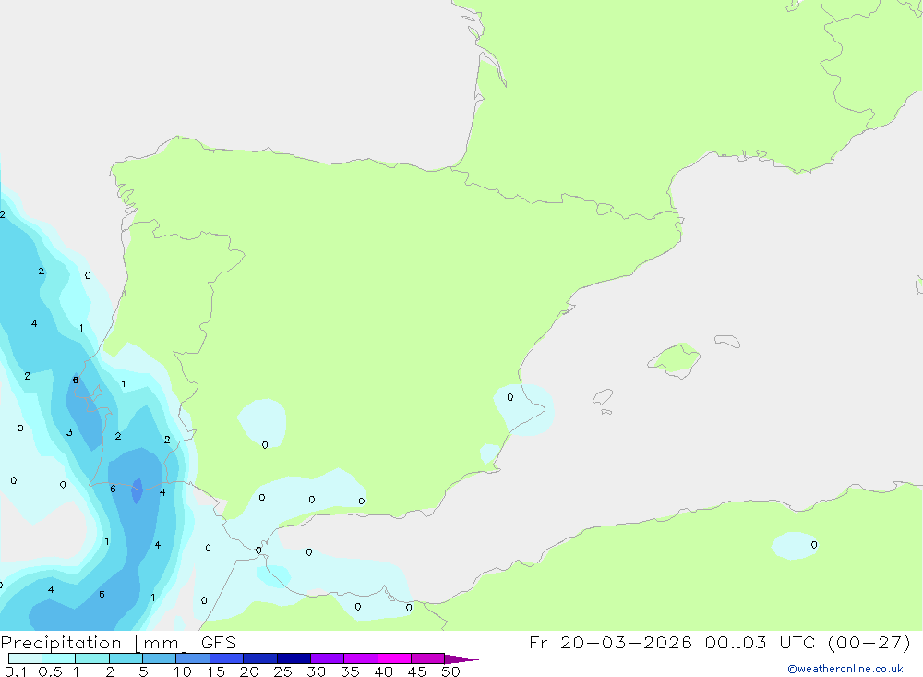This screenshot has height=677, width=923.
Task: Click the "Precipitation [mm]" title text
Action: click(94, 643)
